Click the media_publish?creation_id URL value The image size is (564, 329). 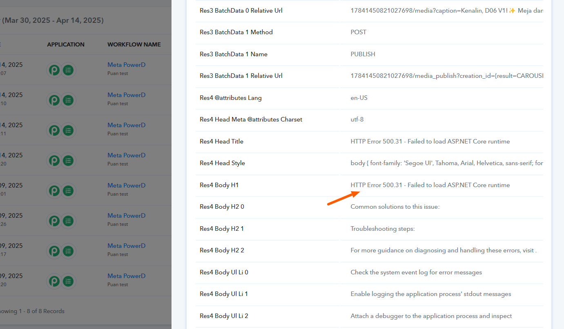pos(447,76)
